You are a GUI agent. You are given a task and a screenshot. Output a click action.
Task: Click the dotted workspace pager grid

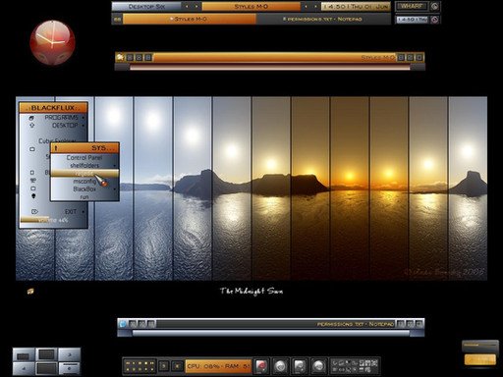click(140, 366)
